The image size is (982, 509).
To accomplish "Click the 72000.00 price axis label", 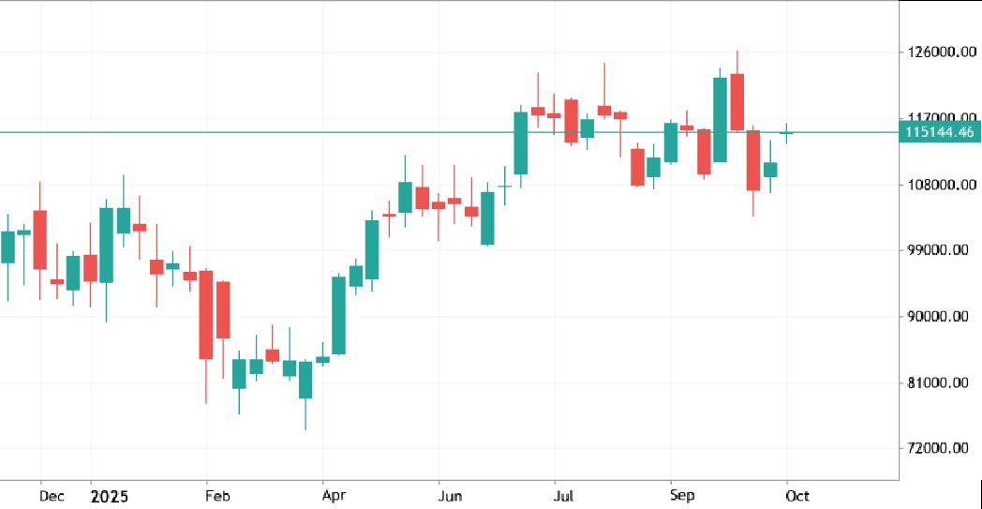I will [940, 448].
